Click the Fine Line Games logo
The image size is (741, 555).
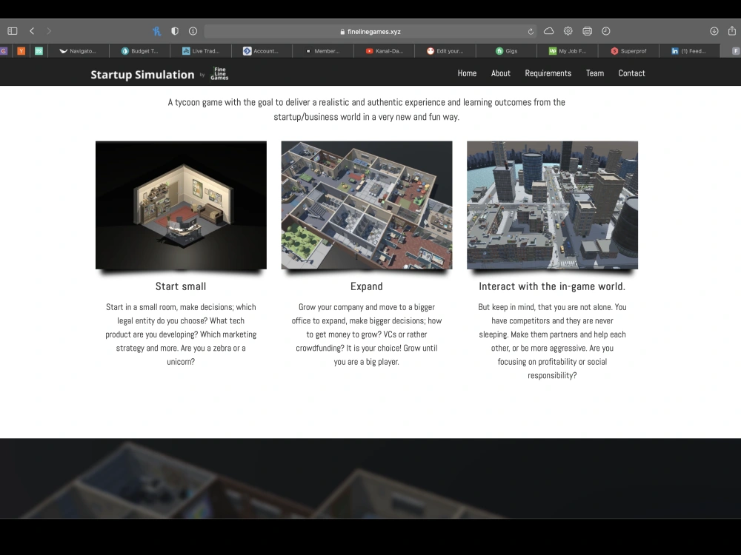(220, 73)
